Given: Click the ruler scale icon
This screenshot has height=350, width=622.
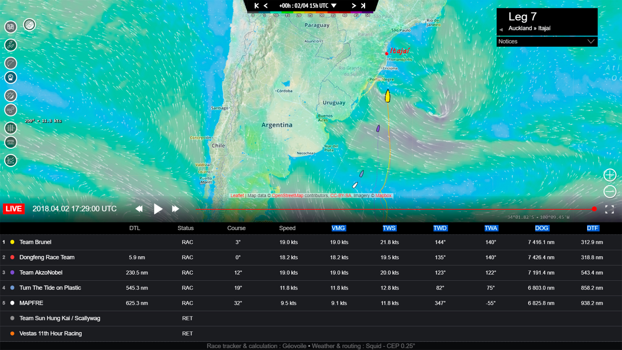Looking at the screenshot, I should coord(10,142).
